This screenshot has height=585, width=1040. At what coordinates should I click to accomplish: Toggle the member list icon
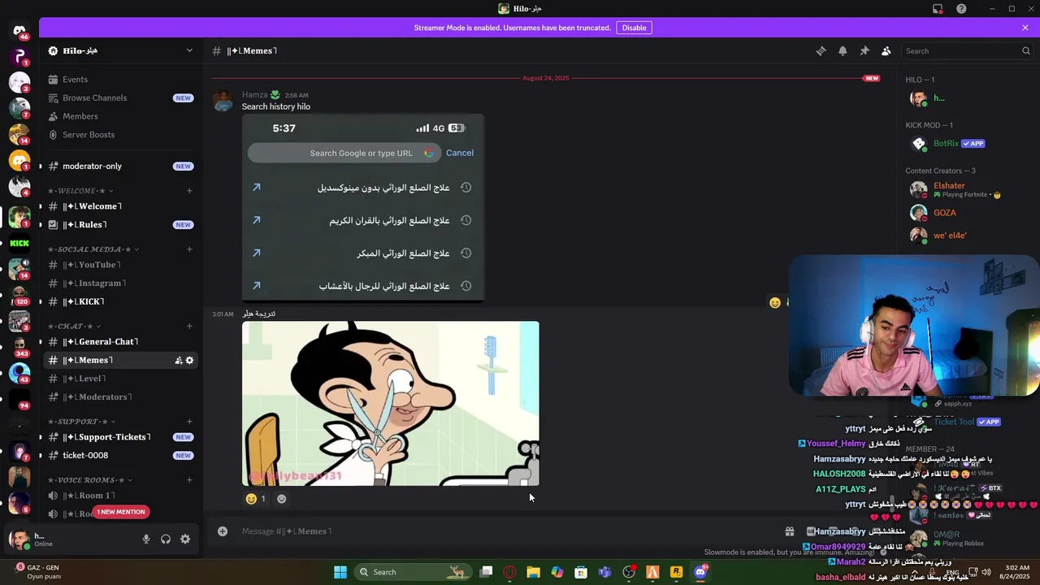pyautogui.click(x=886, y=51)
